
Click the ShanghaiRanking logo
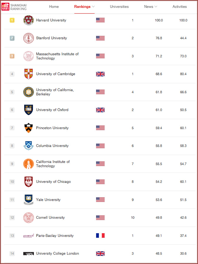14,6
